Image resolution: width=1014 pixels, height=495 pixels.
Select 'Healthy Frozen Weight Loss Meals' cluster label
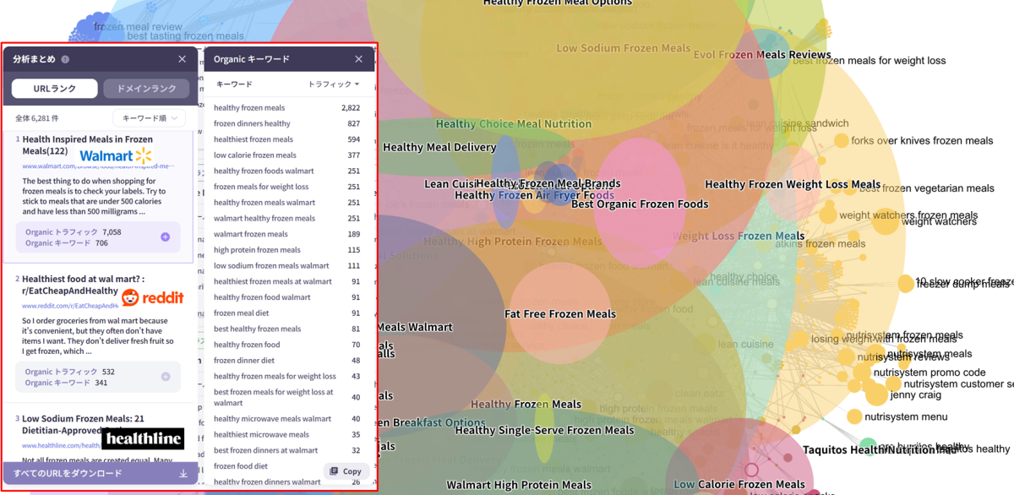pyautogui.click(x=793, y=184)
